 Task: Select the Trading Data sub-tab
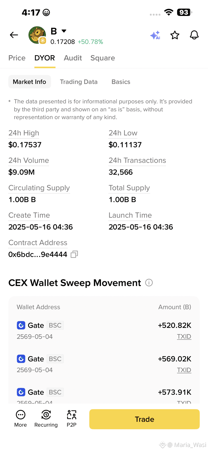point(79,82)
